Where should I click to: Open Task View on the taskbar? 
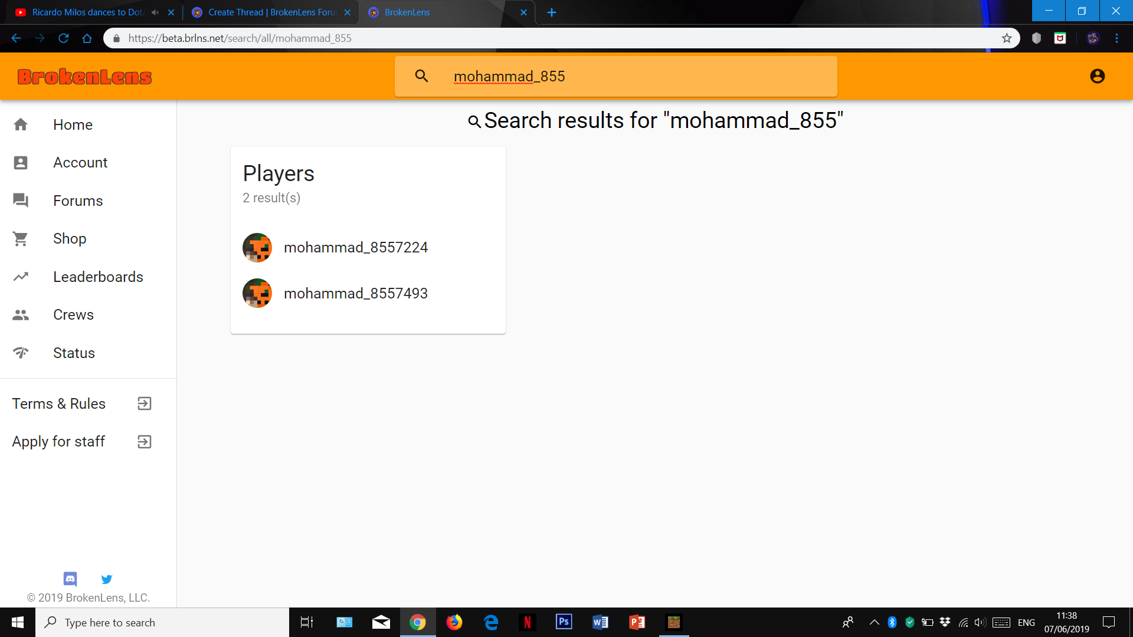click(x=307, y=622)
